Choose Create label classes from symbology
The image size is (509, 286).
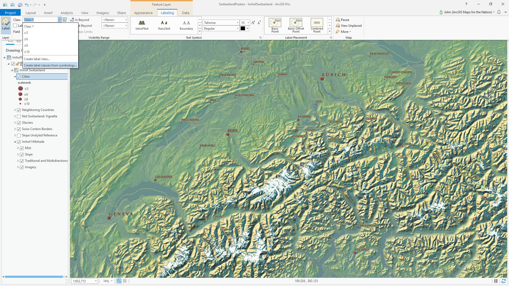pos(50,65)
